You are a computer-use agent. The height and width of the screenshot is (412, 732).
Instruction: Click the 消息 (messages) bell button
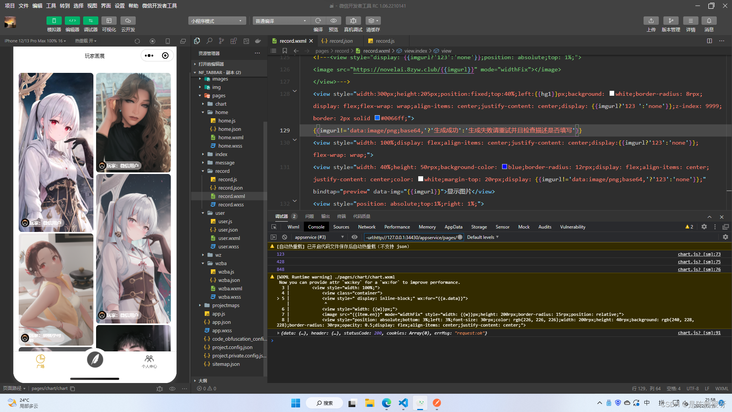click(709, 21)
